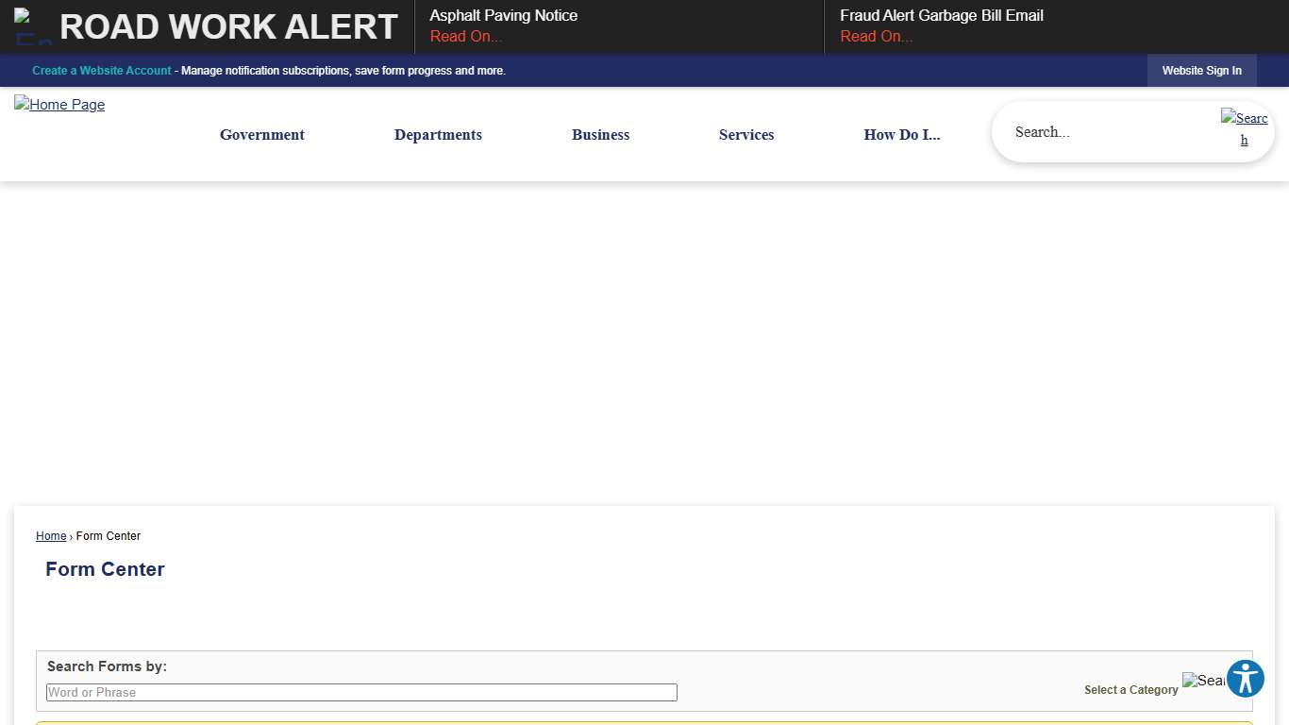Screen dimensions: 1289x725
Task: Click the accessibility widget icon
Action: click(x=1245, y=679)
